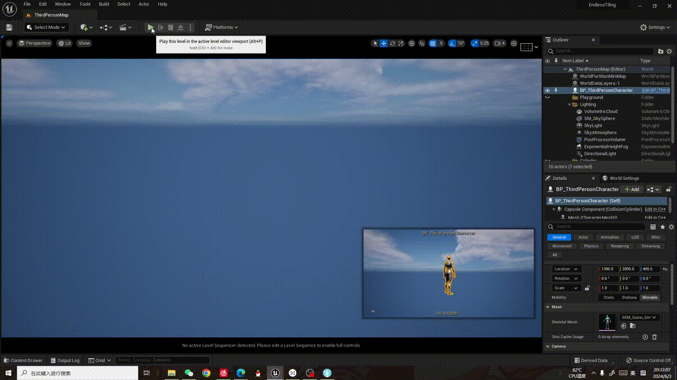
Task: Set Mobility to Static
Action: pos(609,298)
